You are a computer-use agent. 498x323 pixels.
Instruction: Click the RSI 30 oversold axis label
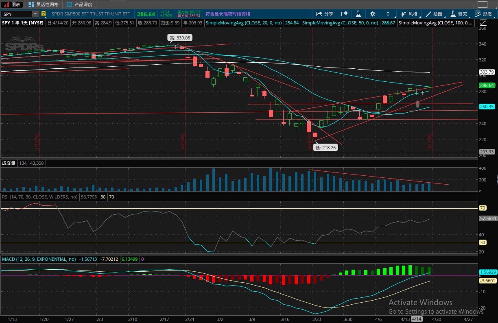[483, 243]
